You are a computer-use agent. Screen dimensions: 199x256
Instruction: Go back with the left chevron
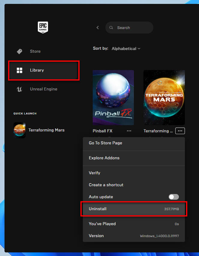click(98, 28)
